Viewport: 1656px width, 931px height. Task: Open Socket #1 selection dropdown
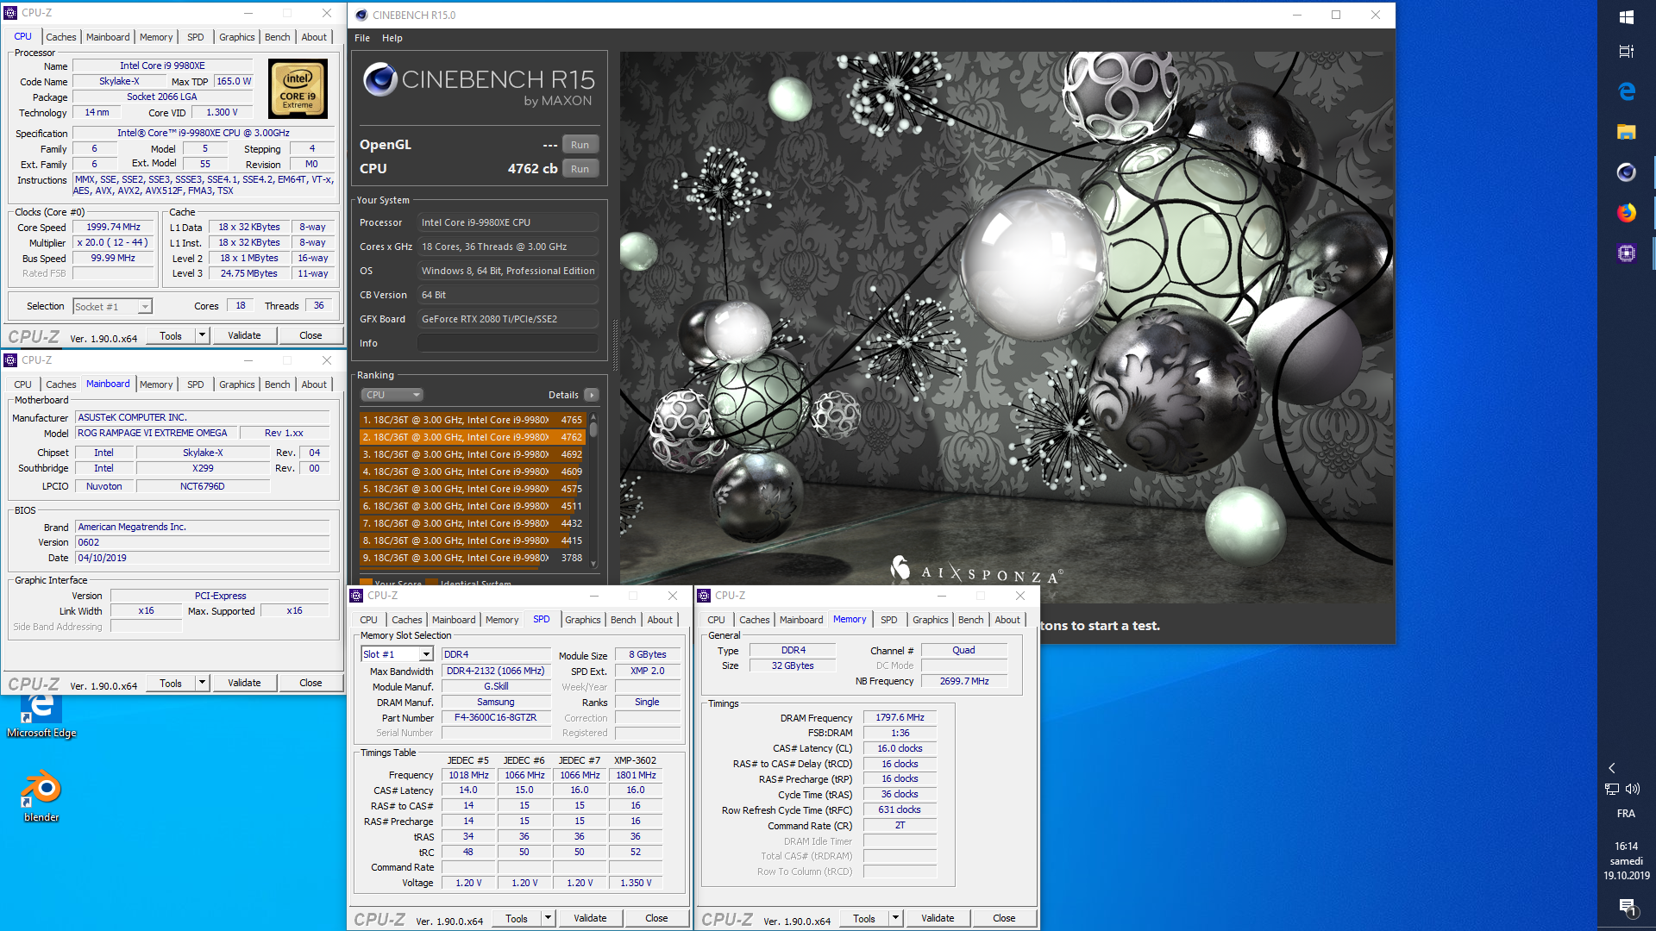(x=112, y=307)
